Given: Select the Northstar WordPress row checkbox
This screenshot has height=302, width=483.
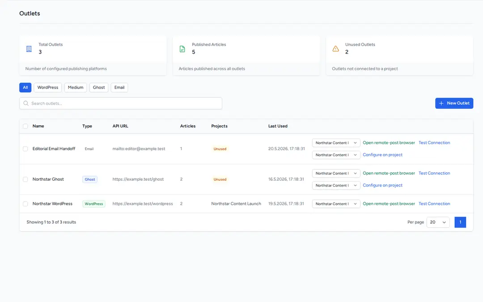Looking at the screenshot, I should [25, 204].
